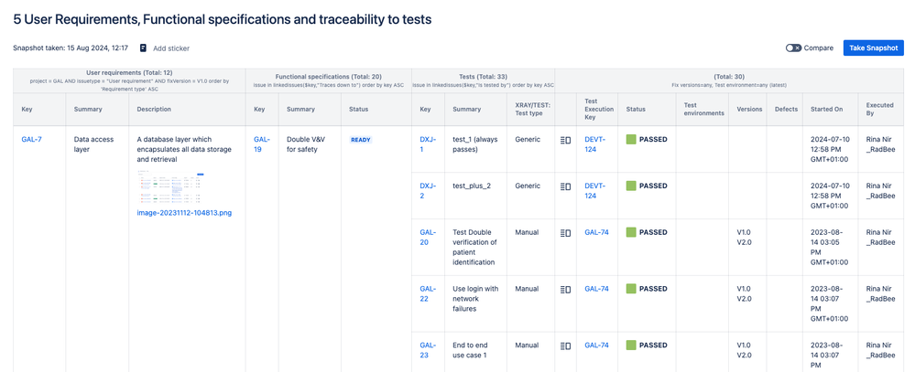
Task: Click the description image thumbnail
Action: pos(171,187)
